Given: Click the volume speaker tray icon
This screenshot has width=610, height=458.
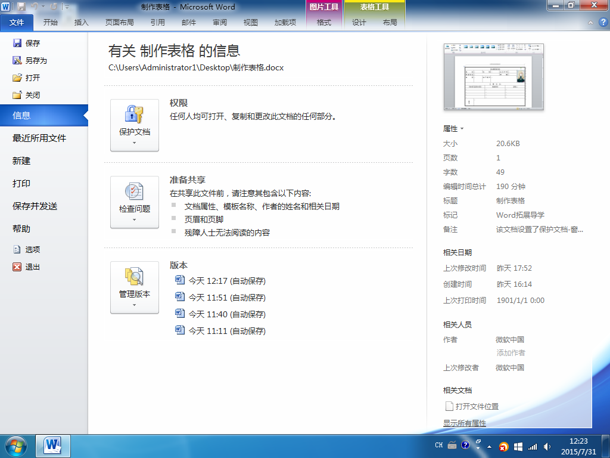Looking at the screenshot, I should (547, 446).
